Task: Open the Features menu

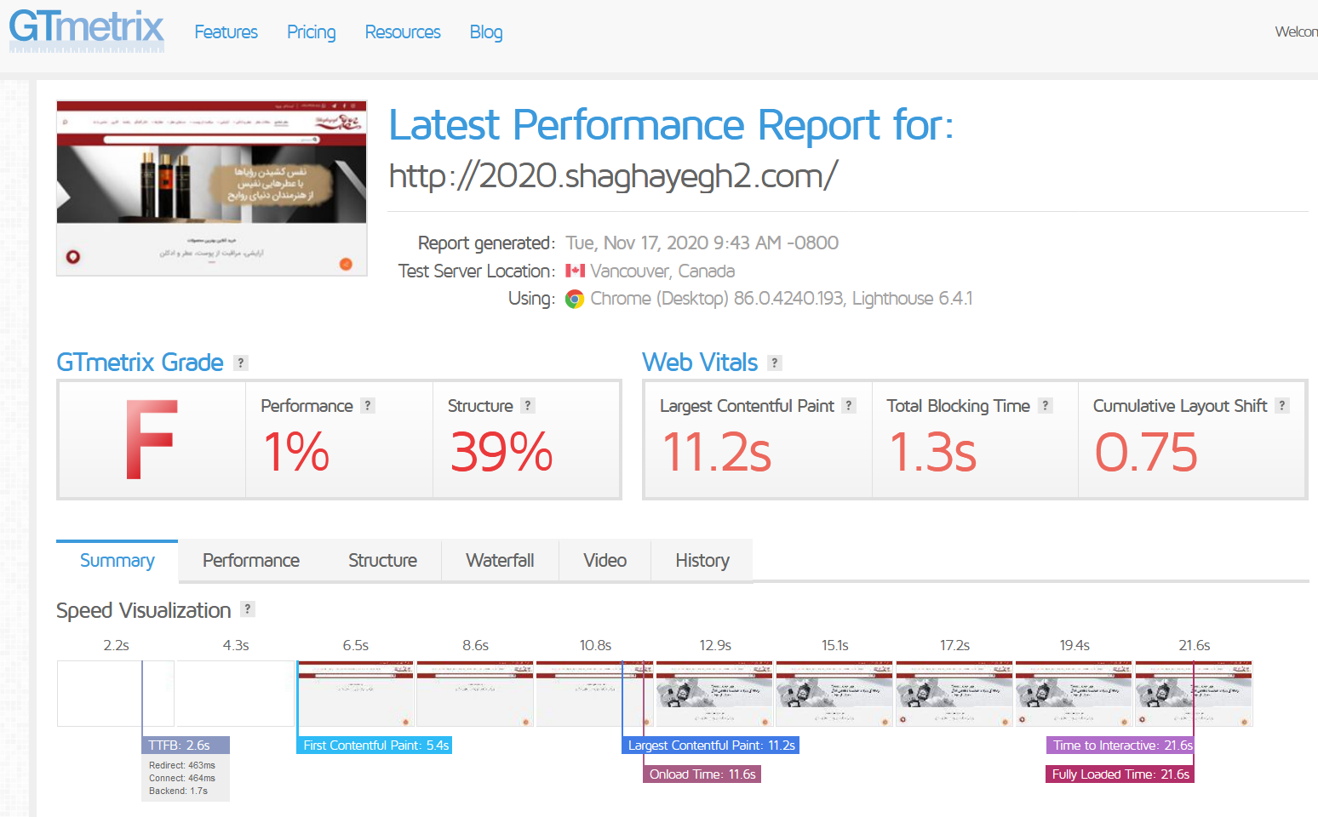Action: (226, 32)
